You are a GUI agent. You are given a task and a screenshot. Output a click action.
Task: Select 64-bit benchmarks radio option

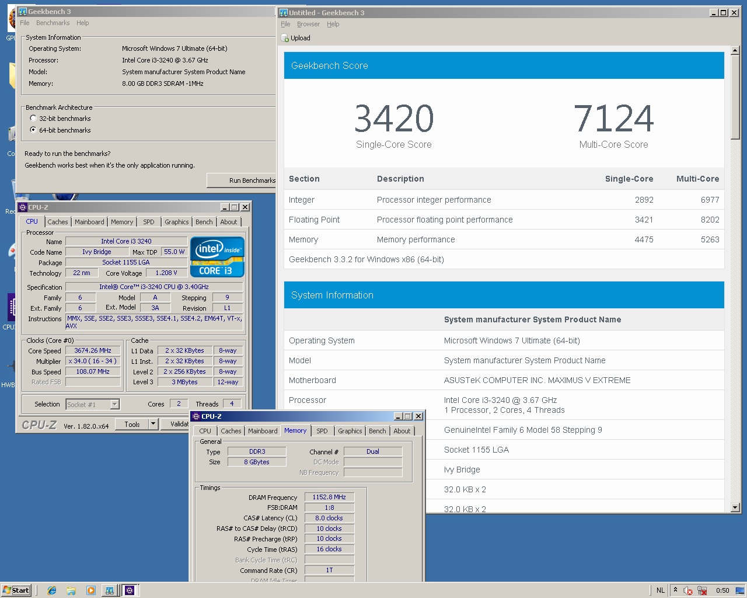pyautogui.click(x=33, y=130)
